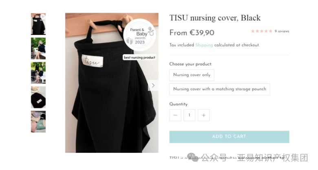Screen dimensions: 318x170
Task: Click into the quantity number field
Action: (190, 115)
